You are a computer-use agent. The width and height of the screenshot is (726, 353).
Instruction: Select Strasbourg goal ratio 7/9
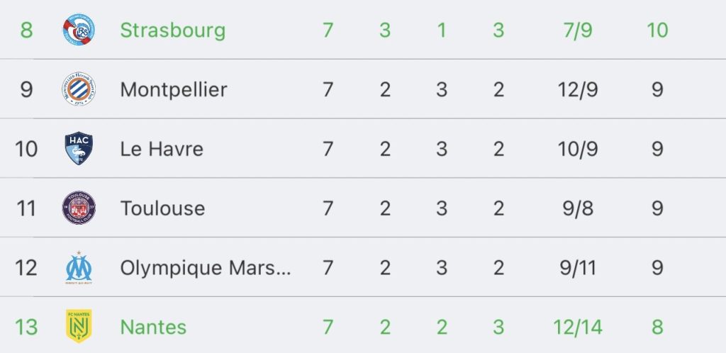(577, 30)
